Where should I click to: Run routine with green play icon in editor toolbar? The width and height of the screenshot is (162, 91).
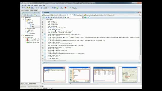44,17
